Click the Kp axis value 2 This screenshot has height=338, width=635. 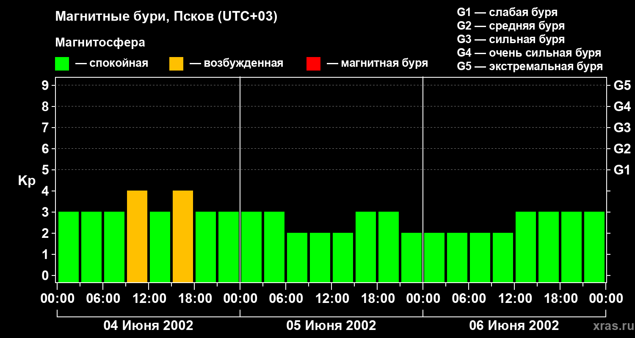pyautogui.click(x=46, y=234)
